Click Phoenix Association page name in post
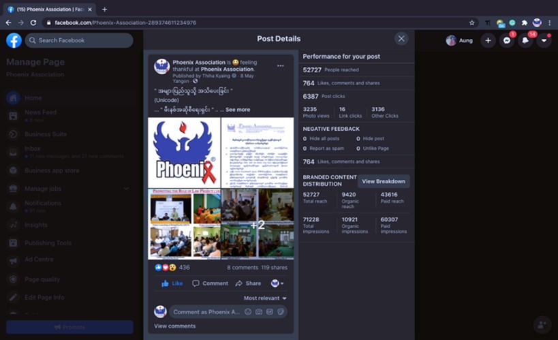This screenshot has width=558, height=340. (x=199, y=62)
